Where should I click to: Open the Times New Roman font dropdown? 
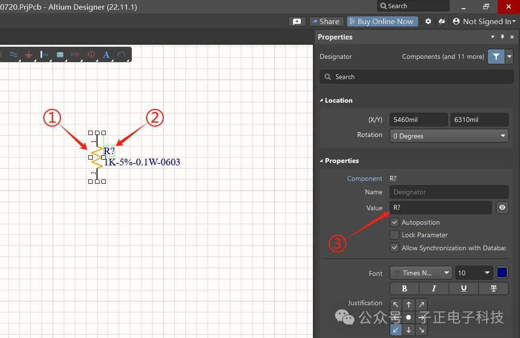point(421,273)
